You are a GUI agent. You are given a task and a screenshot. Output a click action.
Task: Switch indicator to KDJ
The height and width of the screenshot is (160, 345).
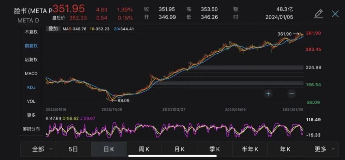point(31,87)
